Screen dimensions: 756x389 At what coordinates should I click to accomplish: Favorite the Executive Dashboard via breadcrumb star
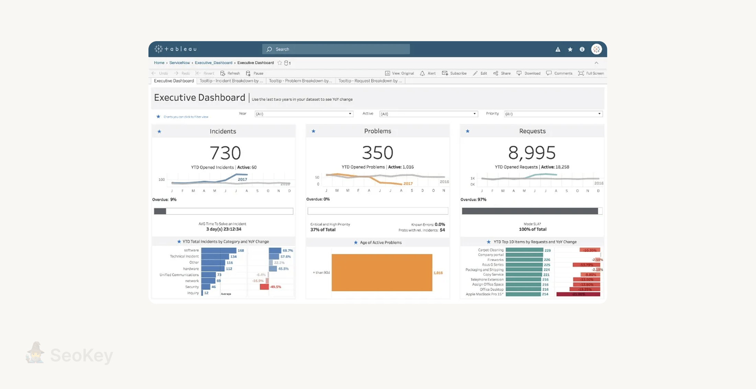(280, 63)
